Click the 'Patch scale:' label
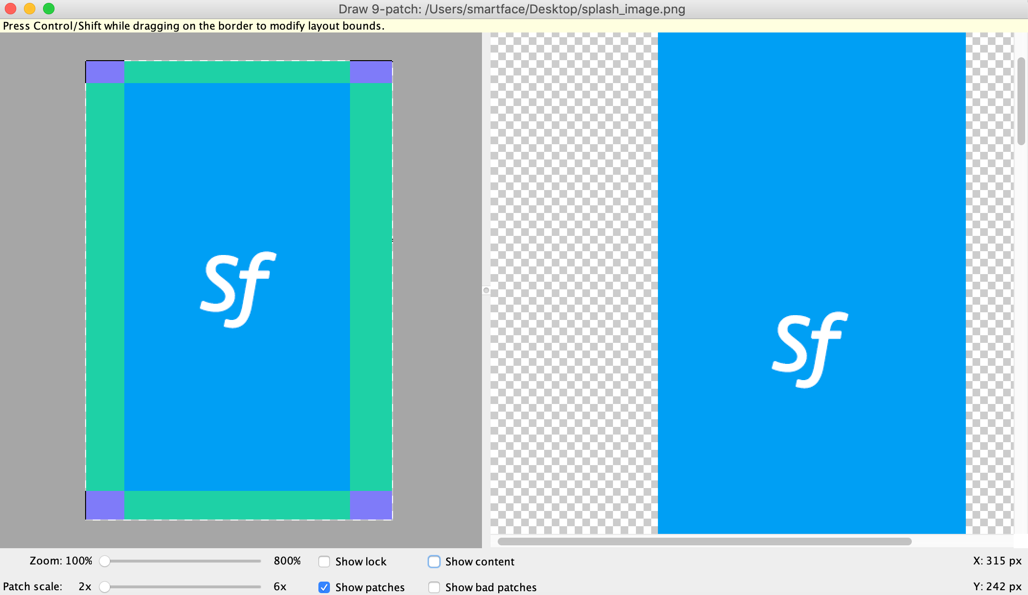The image size is (1028, 595). [x=33, y=587]
